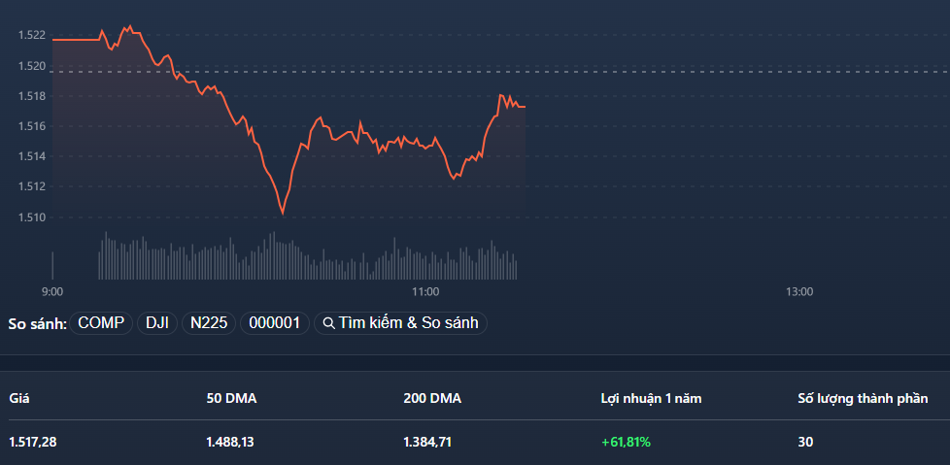Click the lowest dip on the price line

tap(282, 213)
